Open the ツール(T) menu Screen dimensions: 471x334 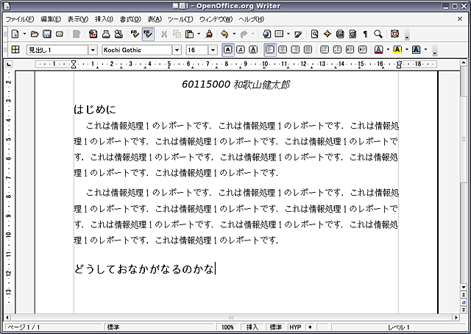point(180,19)
